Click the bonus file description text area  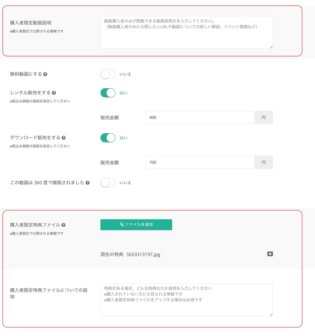click(x=186, y=299)
